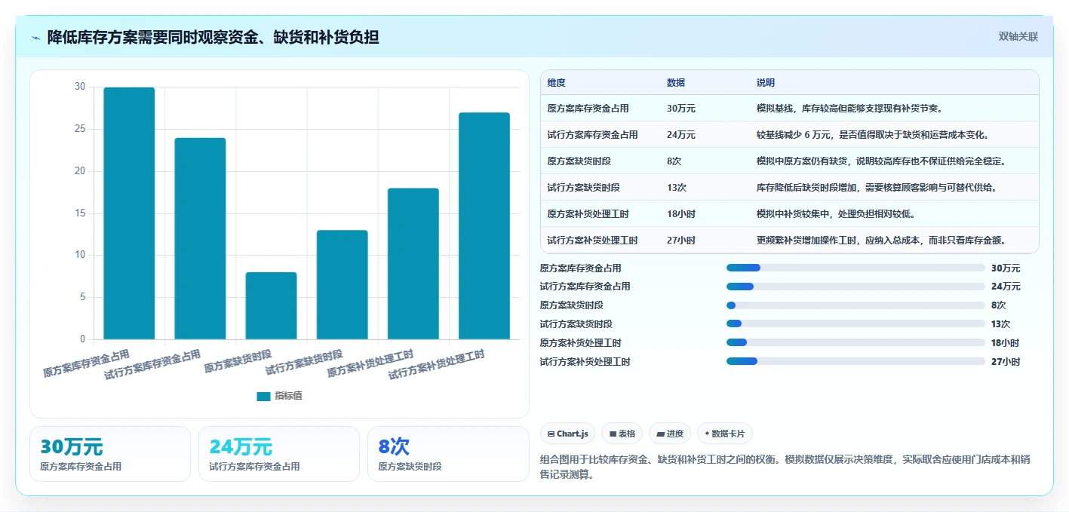Click the description starting 库存降低后缺货时段增加
1069x512 pixels.
(x=877, y=188)
